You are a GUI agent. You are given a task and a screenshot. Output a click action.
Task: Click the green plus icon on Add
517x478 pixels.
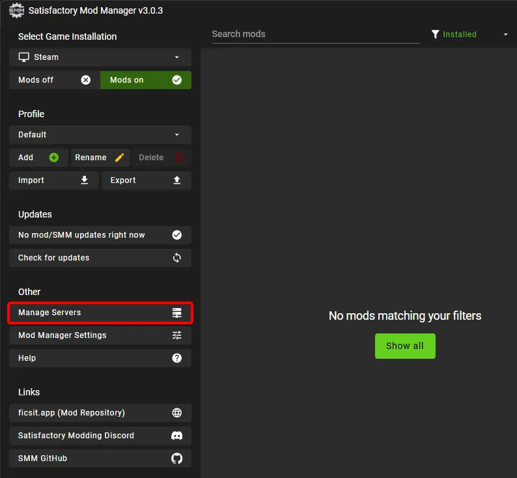pos(54,157)
